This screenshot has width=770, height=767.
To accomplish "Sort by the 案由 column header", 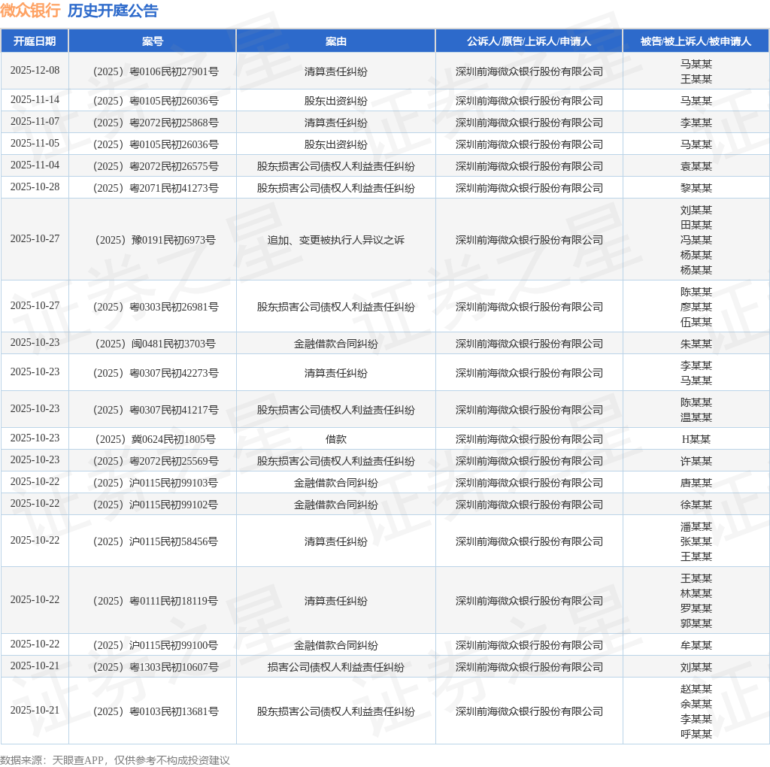I will pyautogui.click(x=335, y=41).
